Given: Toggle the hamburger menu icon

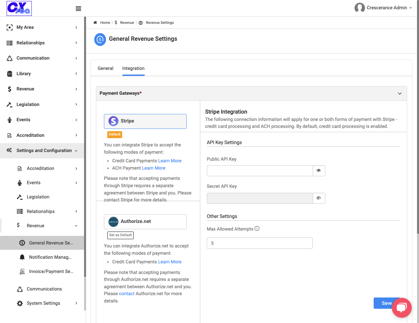Looking at the screenshot, I should [78, 9].
